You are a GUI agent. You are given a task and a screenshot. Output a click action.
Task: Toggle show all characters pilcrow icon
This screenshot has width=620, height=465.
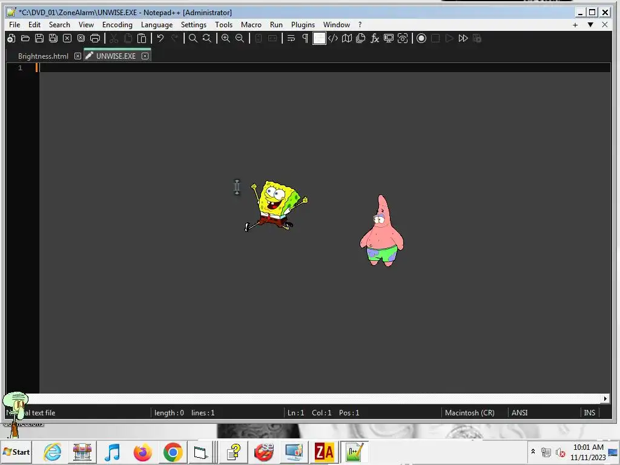point(305,38)
